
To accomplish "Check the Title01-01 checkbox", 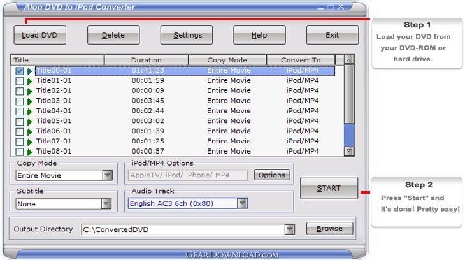I will 20,81.
